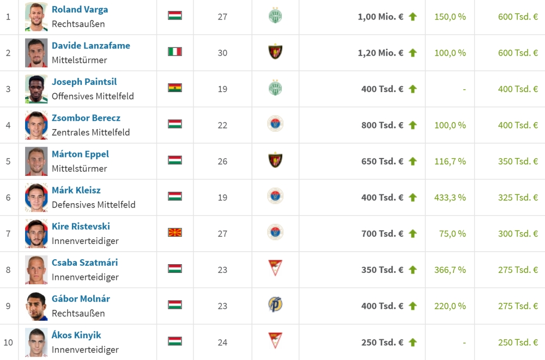Image resolution: width=545 pixels, height=360 pixels.
Task: Click the club crest in Csaba Szatmári's row
Action: coord(275,269)
